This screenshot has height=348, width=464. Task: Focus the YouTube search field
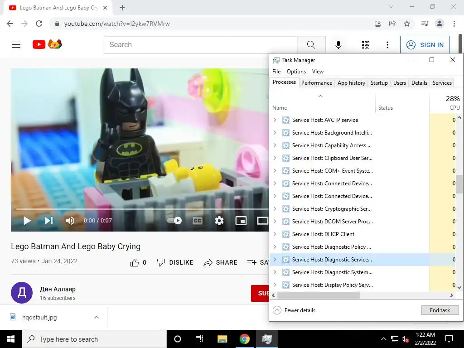coord(200,45)
